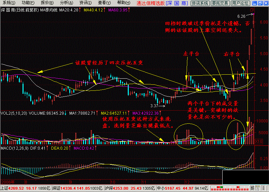Click the 资讯系统 button
269x192 pixels.
click(x=200, y=3)
